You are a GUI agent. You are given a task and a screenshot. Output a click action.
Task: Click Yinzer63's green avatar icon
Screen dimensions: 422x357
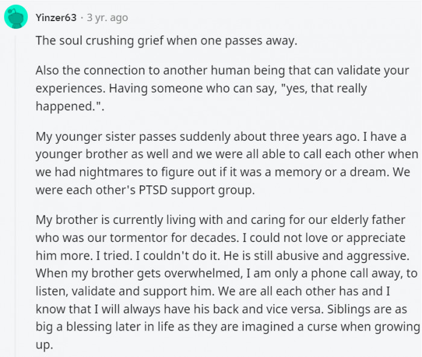(16, 17)
